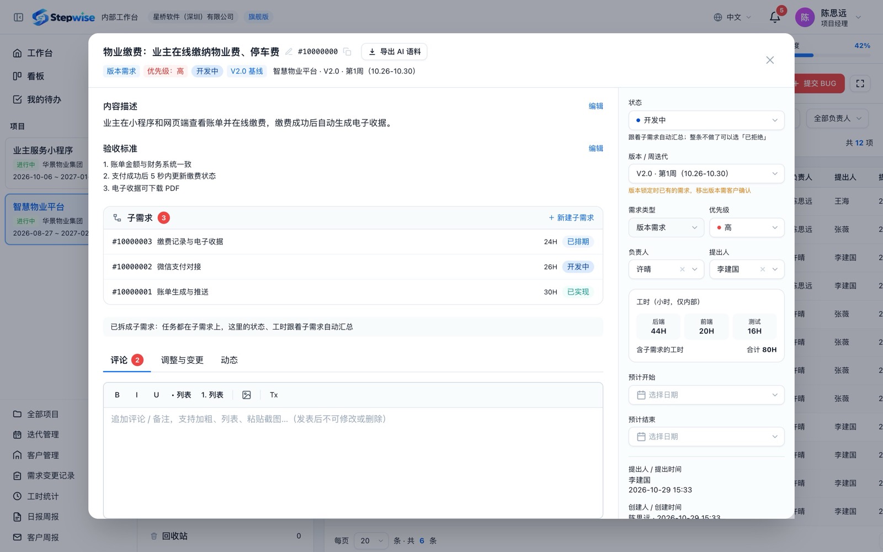Select the 业主服务小程序 project card
The height and width of the screenshot is (552, 883).
point(47,163)
